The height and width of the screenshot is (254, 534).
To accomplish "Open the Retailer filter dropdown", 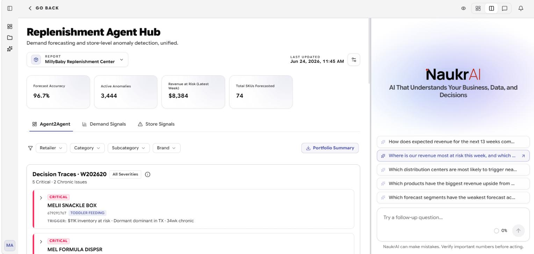I will [51, 148].
